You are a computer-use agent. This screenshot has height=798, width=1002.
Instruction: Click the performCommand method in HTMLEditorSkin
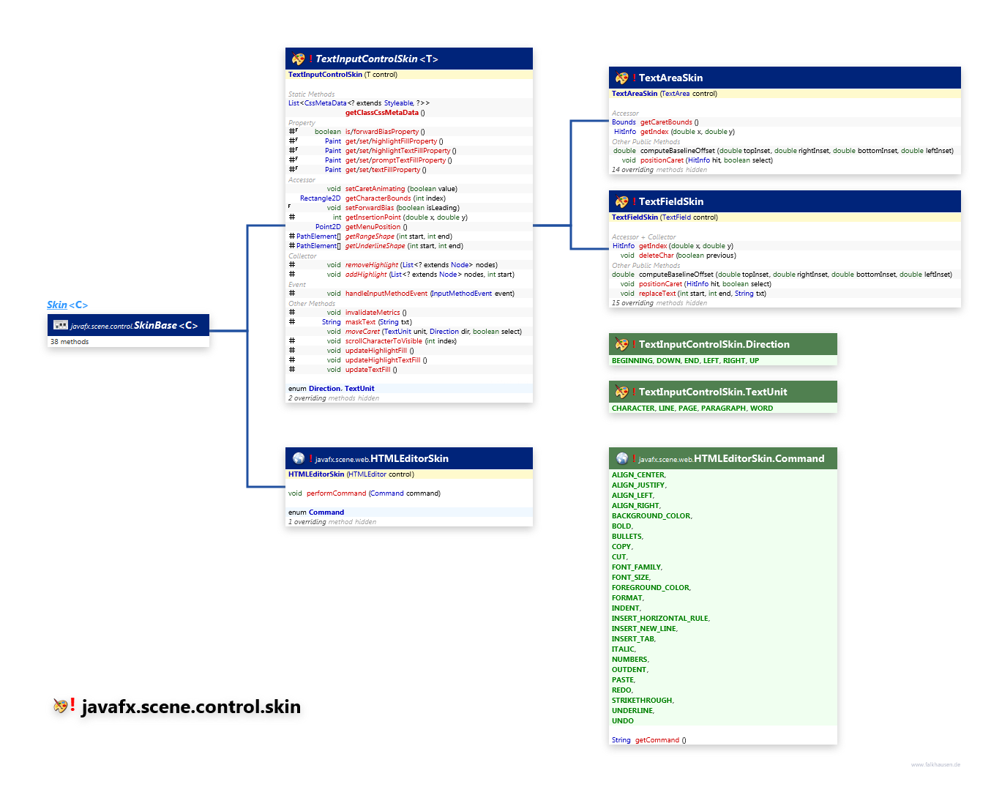coord(335,493)
